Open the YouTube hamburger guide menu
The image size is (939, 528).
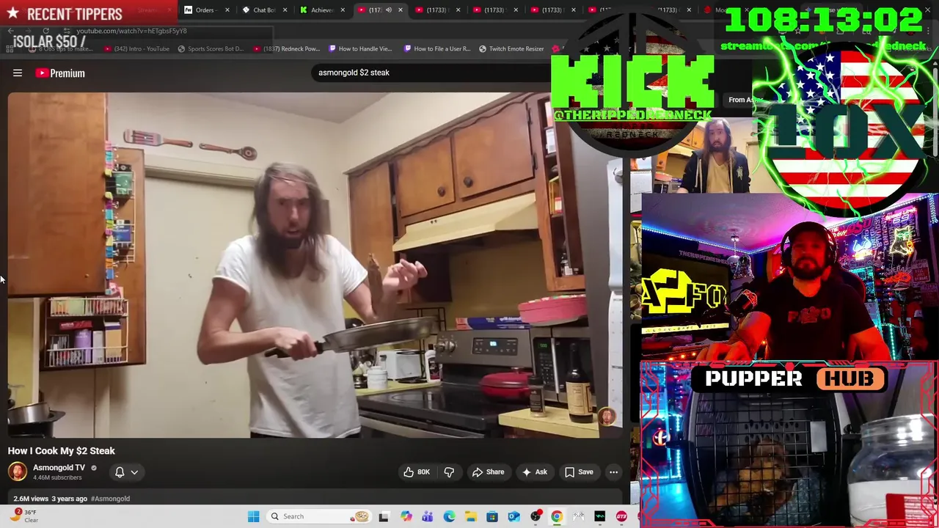point(18,73)
